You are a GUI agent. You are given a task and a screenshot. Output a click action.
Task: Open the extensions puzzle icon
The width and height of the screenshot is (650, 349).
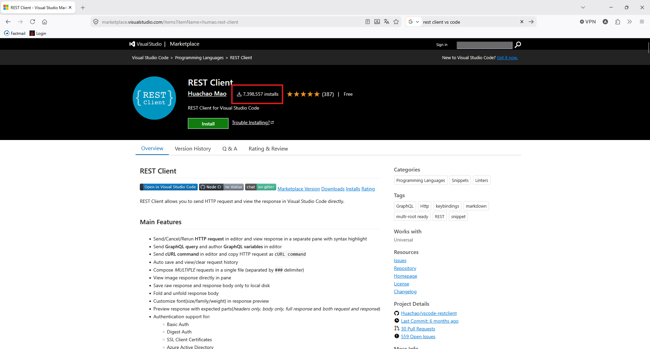(617, 22)
